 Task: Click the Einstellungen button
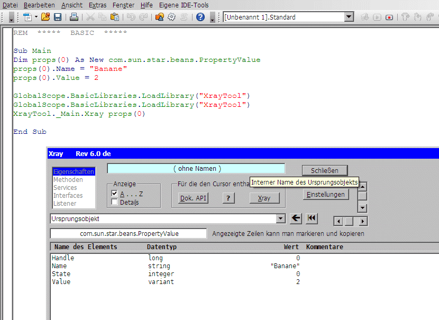pos(326,195)
